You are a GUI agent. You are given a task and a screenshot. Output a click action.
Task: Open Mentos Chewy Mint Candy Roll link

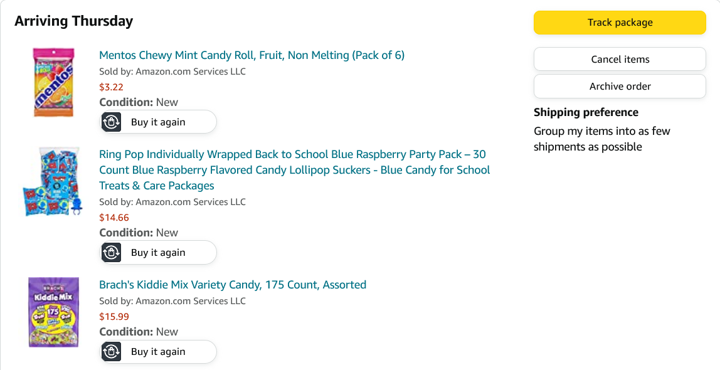click(x=251, y=55)
